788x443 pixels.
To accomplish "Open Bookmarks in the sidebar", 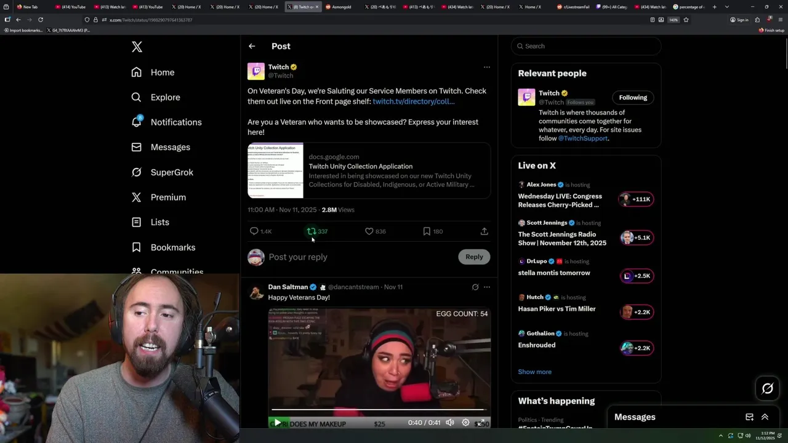I will click(163, 247).
